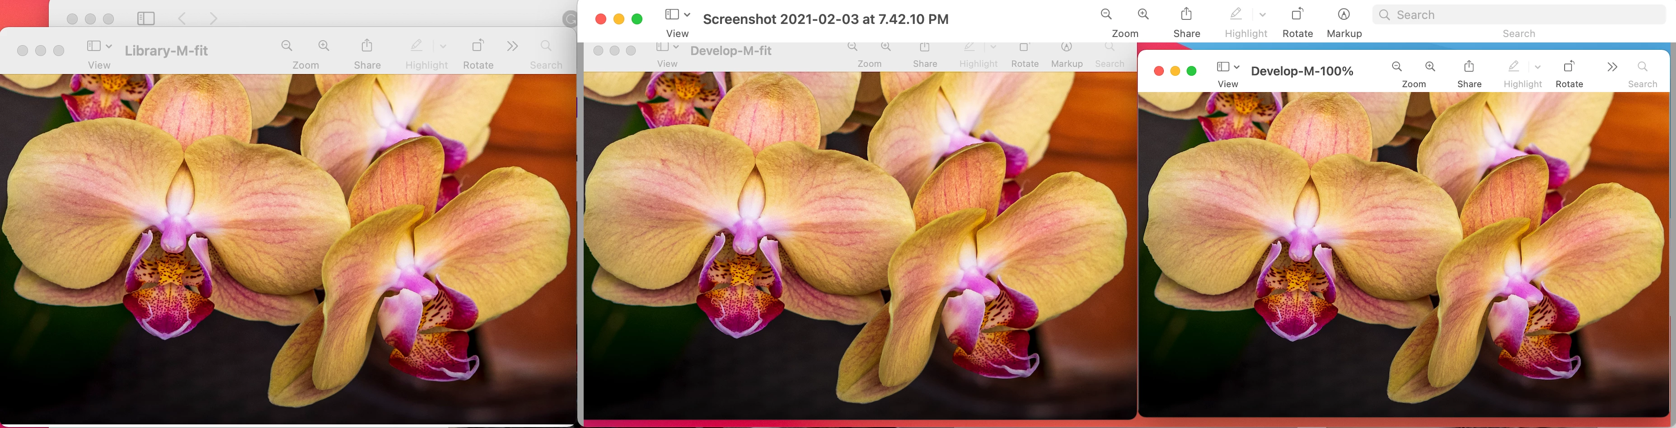
Task: Open Highlight chevron in Library-M-fit window
Action: (443, 46)
